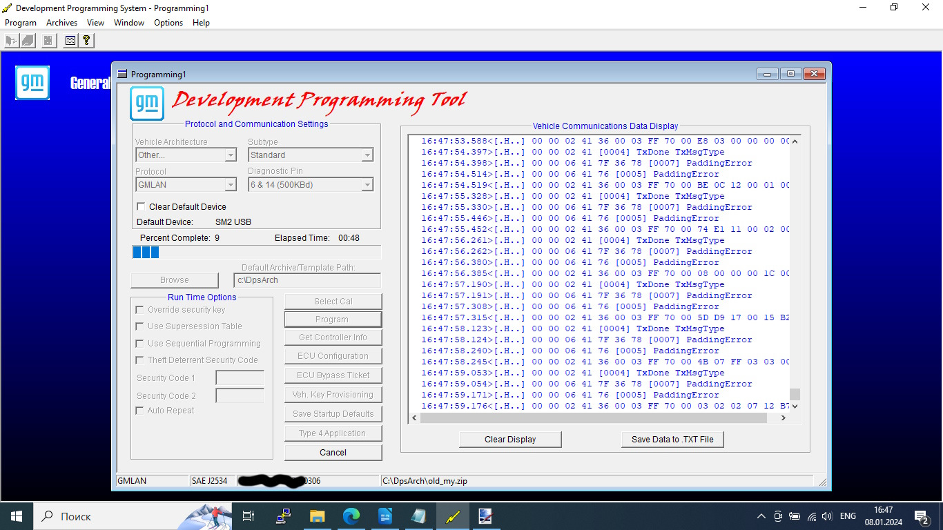Click the Type 4 Application button

[333, 433]
